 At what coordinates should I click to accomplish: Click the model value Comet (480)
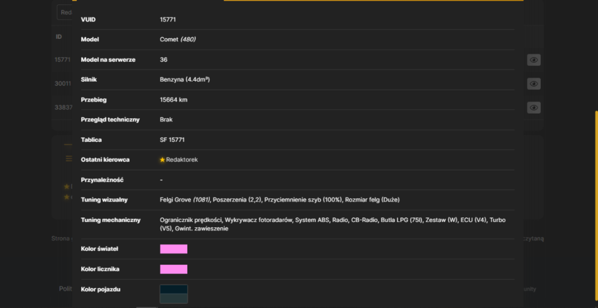pyautogui.click(x=178, y=39)
